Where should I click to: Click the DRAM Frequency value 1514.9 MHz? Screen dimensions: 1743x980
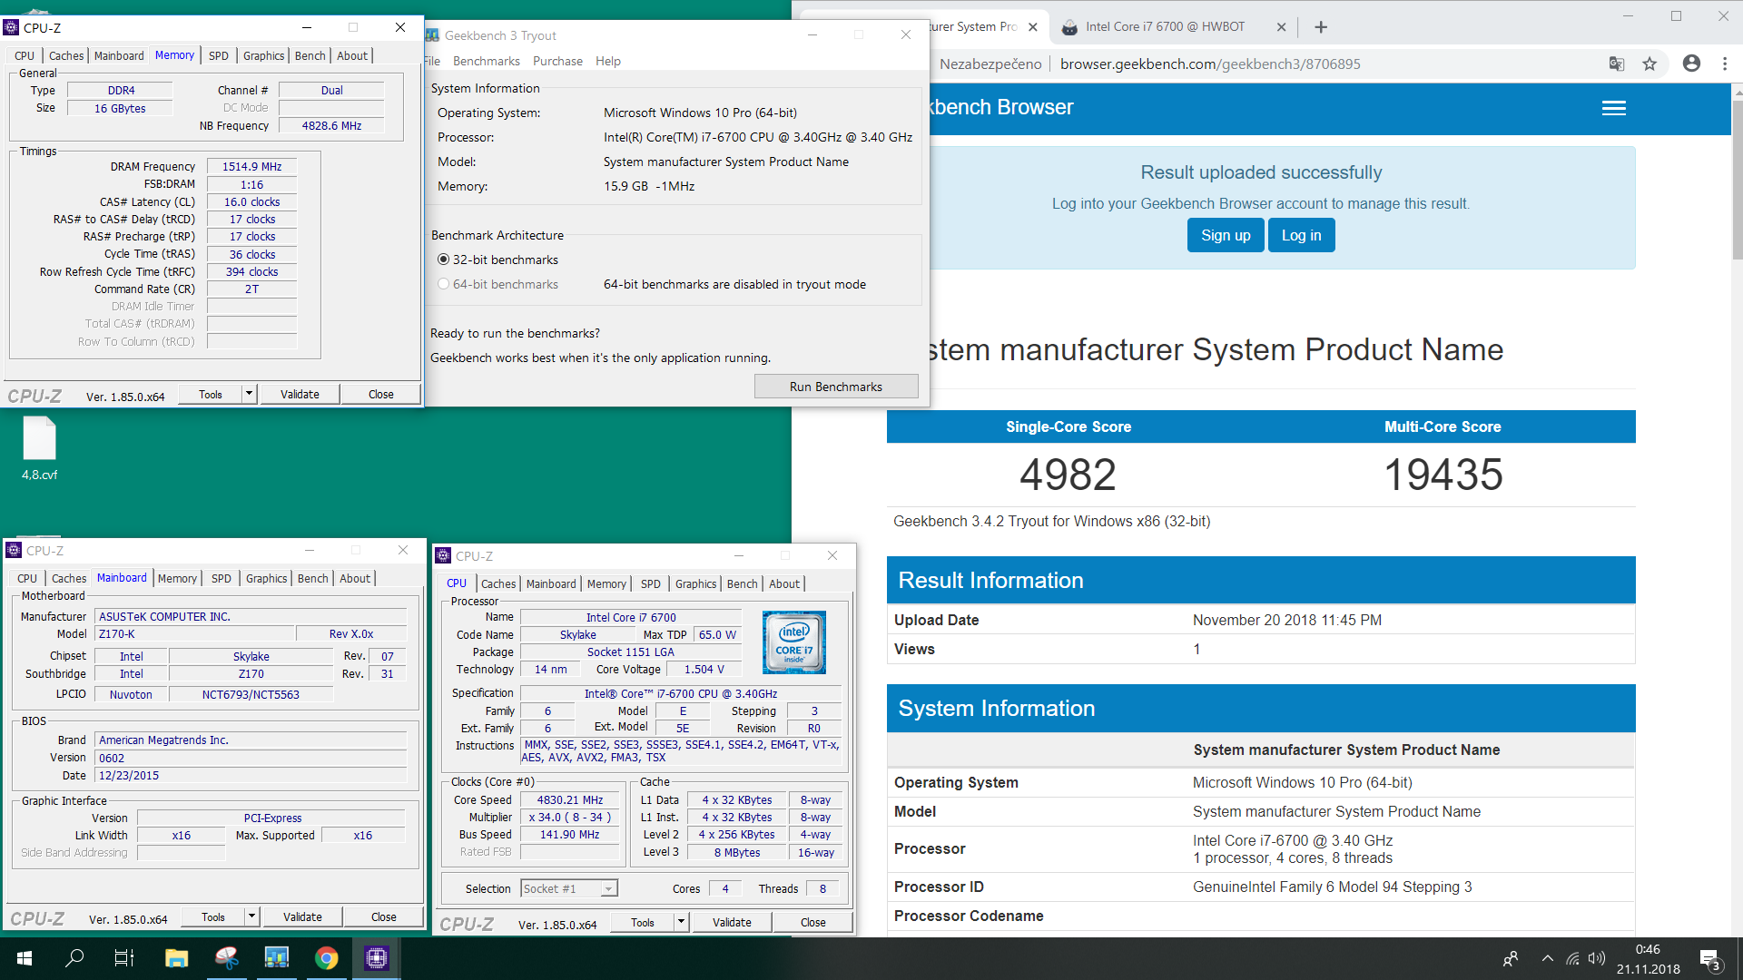(251, 167)
